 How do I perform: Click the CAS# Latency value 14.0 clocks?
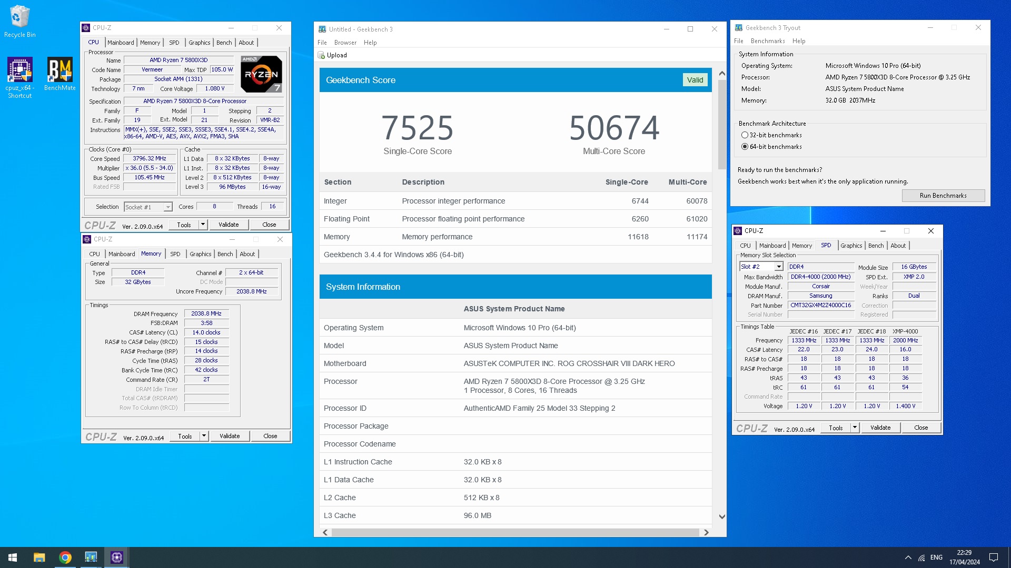pos(206,332)
